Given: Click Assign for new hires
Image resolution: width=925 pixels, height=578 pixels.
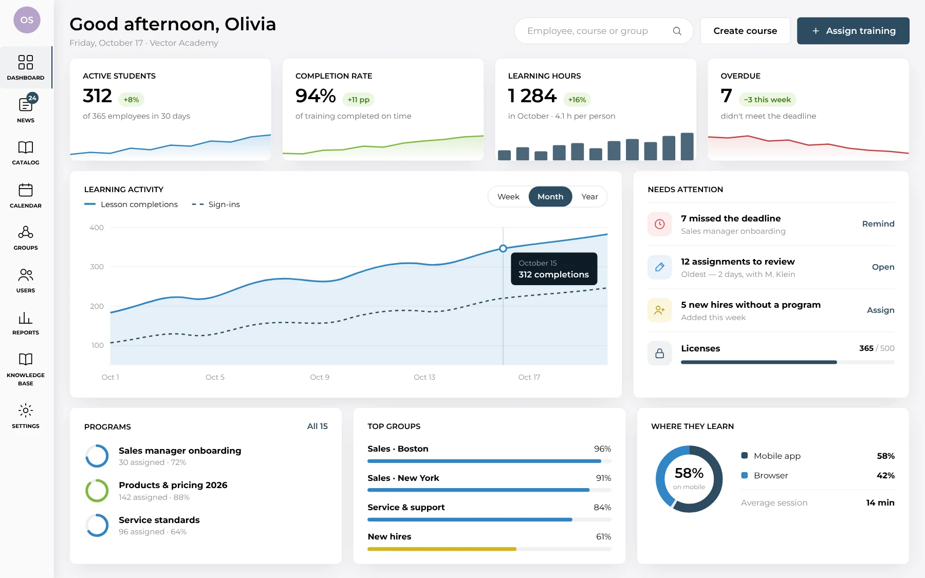Looking at the screenshot, I should (881, 310).
